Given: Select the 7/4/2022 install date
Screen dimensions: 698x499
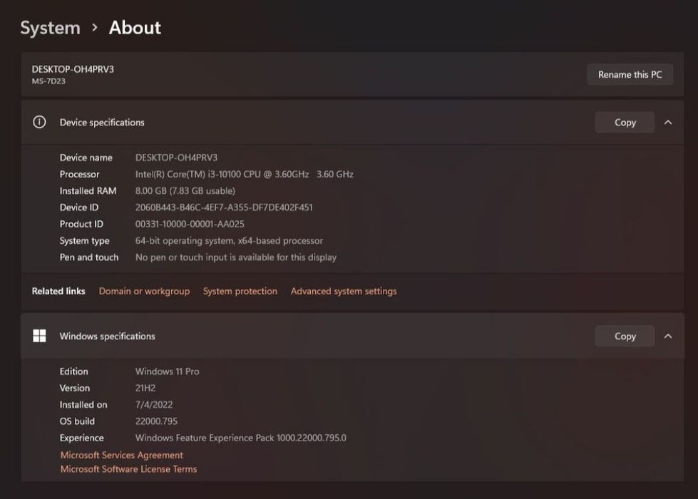Looking at the screenshot, I should point(154,405).
